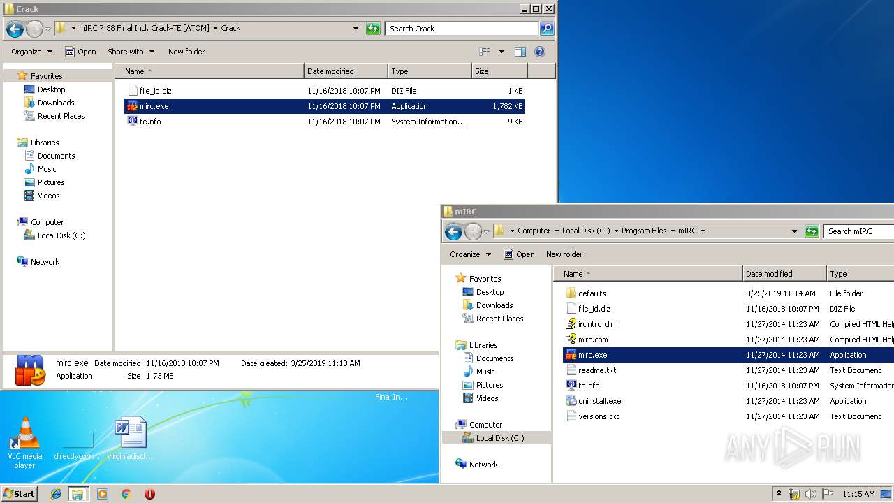
Task: Select uninstall.exe icon in mIRC window
Action: click(571, 401)
